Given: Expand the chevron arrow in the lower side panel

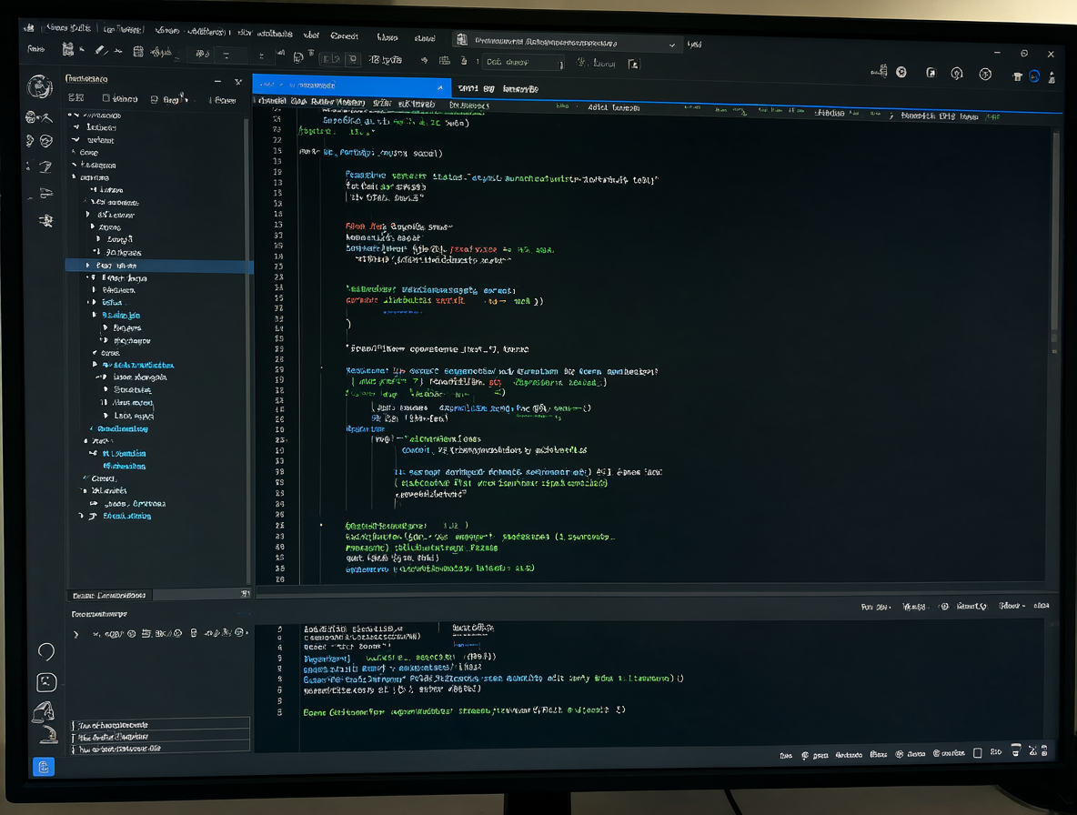Looking at the screenshot, I should 75,634.
